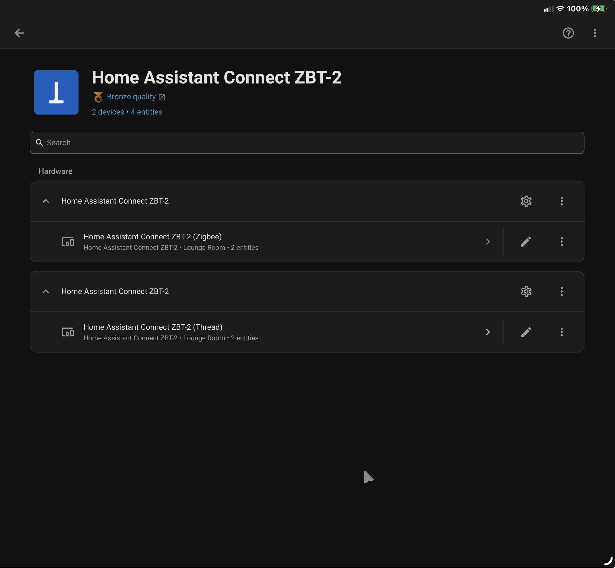Open gear settings for the Thread hardware entry
The width and height of the screenshot is (615, 568).
[x=526, y=291]
